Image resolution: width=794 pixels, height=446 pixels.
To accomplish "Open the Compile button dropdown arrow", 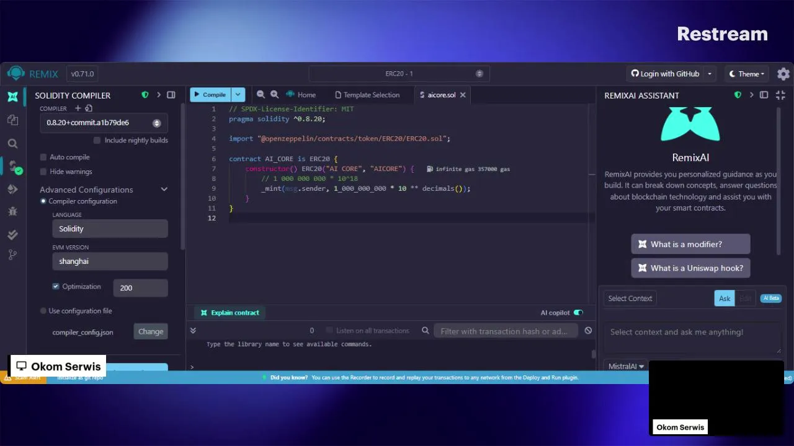I will coord(238,95).
